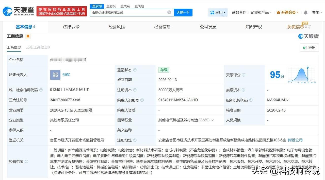Click the 开通会员 membership crown icon

[x=279, y=12]
